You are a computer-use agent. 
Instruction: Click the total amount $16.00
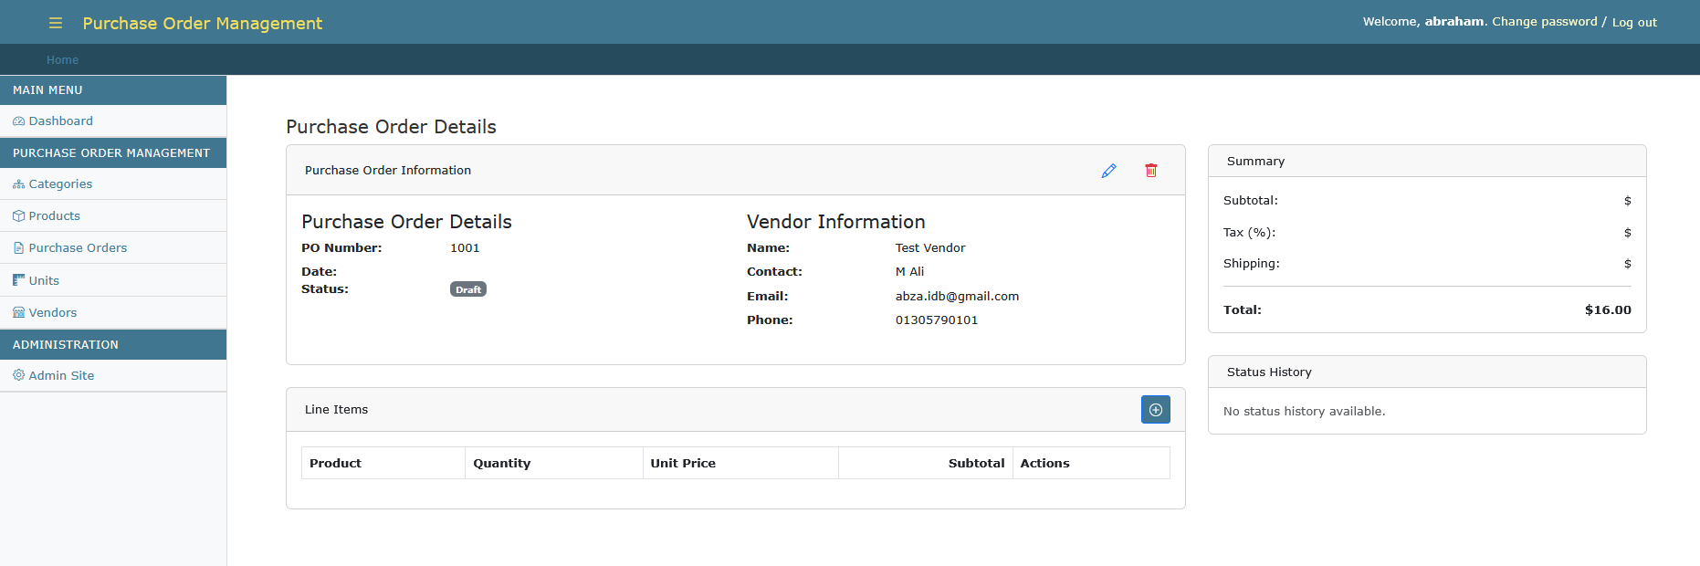[x=1608, y=310]
